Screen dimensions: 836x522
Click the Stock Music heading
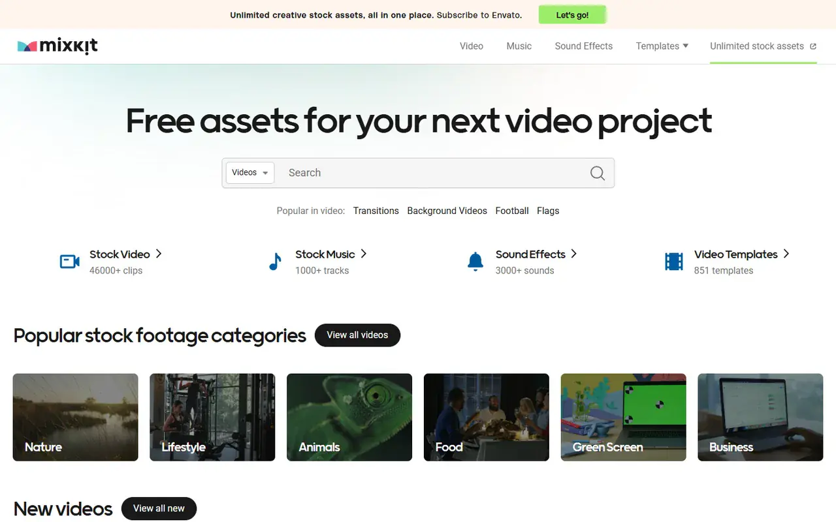(x=325, y=254)
